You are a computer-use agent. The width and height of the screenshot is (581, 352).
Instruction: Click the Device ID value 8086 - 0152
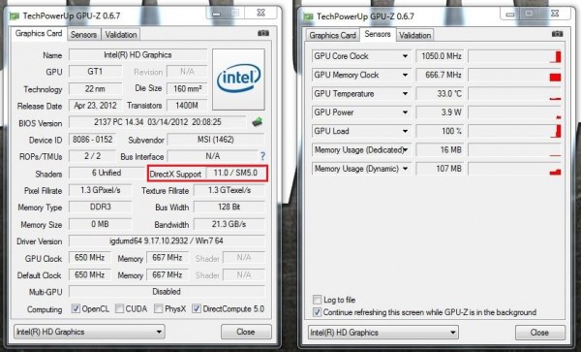tap(92, 140)
